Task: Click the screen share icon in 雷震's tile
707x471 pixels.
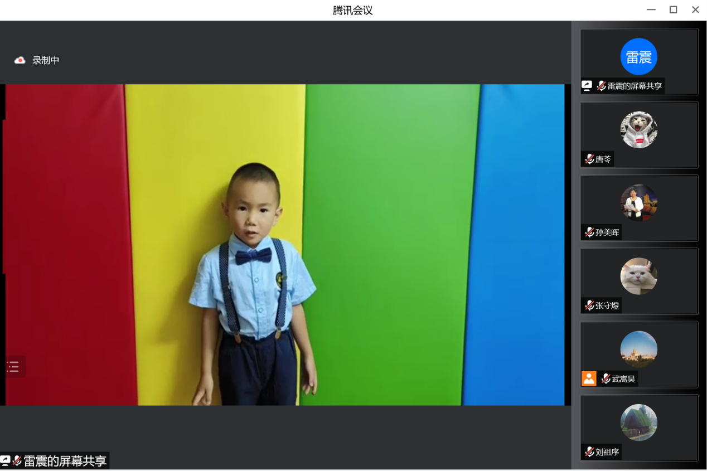Action: pos(587,86)
